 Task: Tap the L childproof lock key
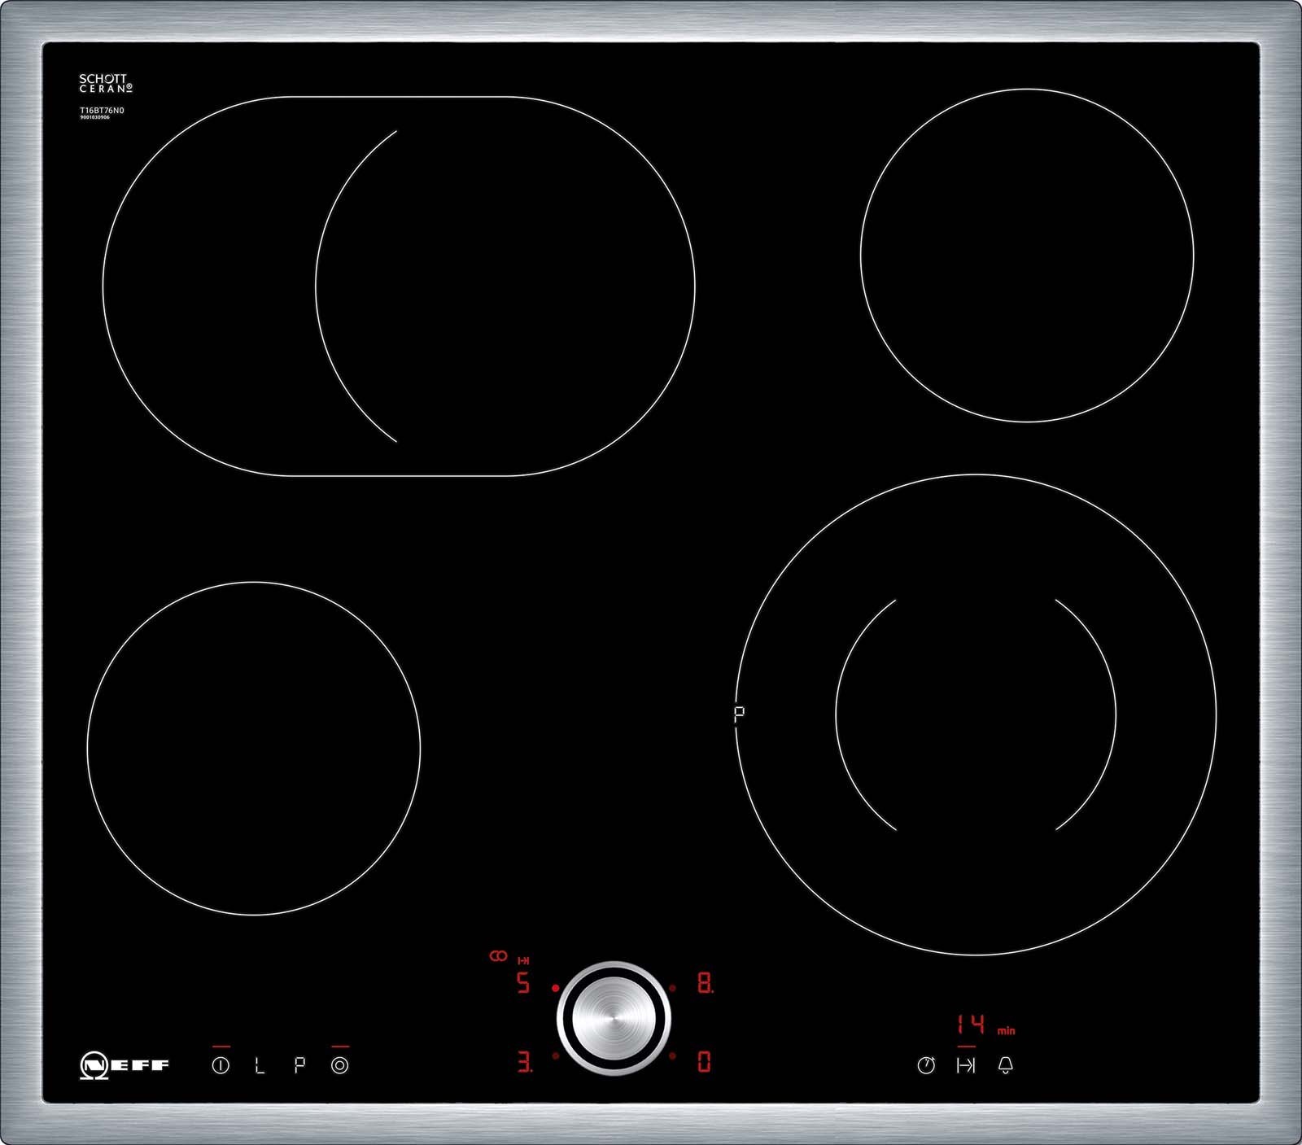(x=260, y=1065)
